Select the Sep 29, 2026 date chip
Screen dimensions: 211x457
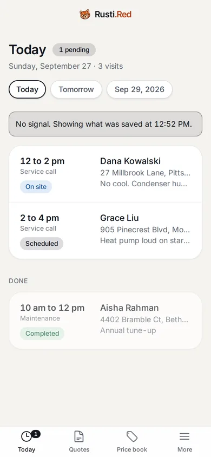(x=140, y=89)
